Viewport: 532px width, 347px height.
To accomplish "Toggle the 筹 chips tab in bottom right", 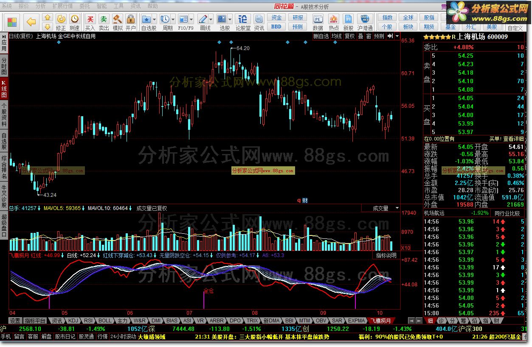I will pyautogui.click(x=464, y=320).
